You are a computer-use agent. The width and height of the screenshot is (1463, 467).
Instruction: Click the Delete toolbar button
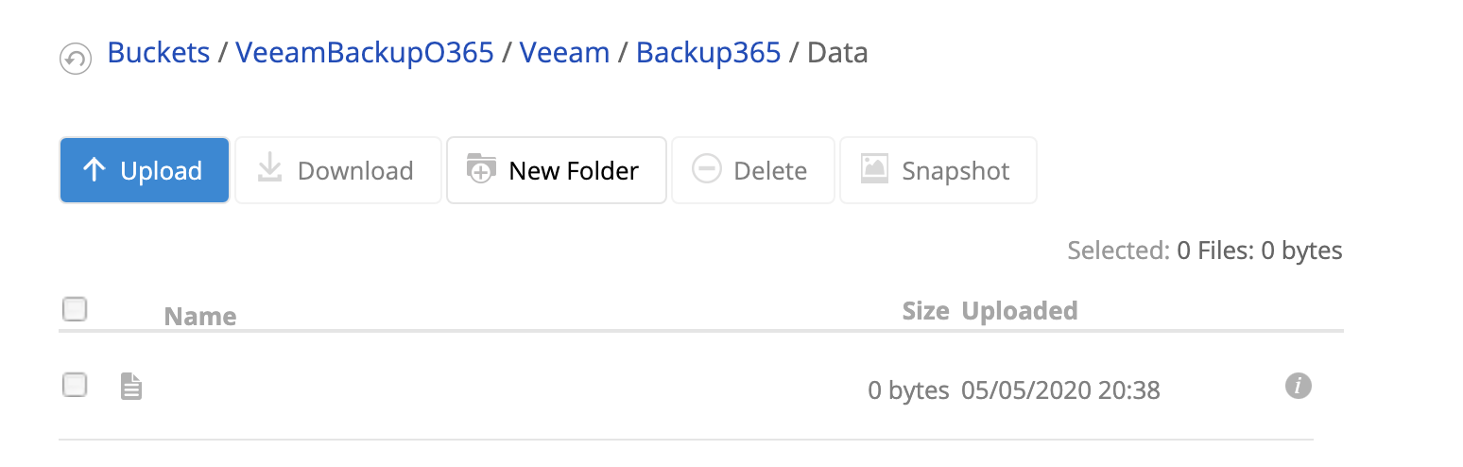(753, 170)
